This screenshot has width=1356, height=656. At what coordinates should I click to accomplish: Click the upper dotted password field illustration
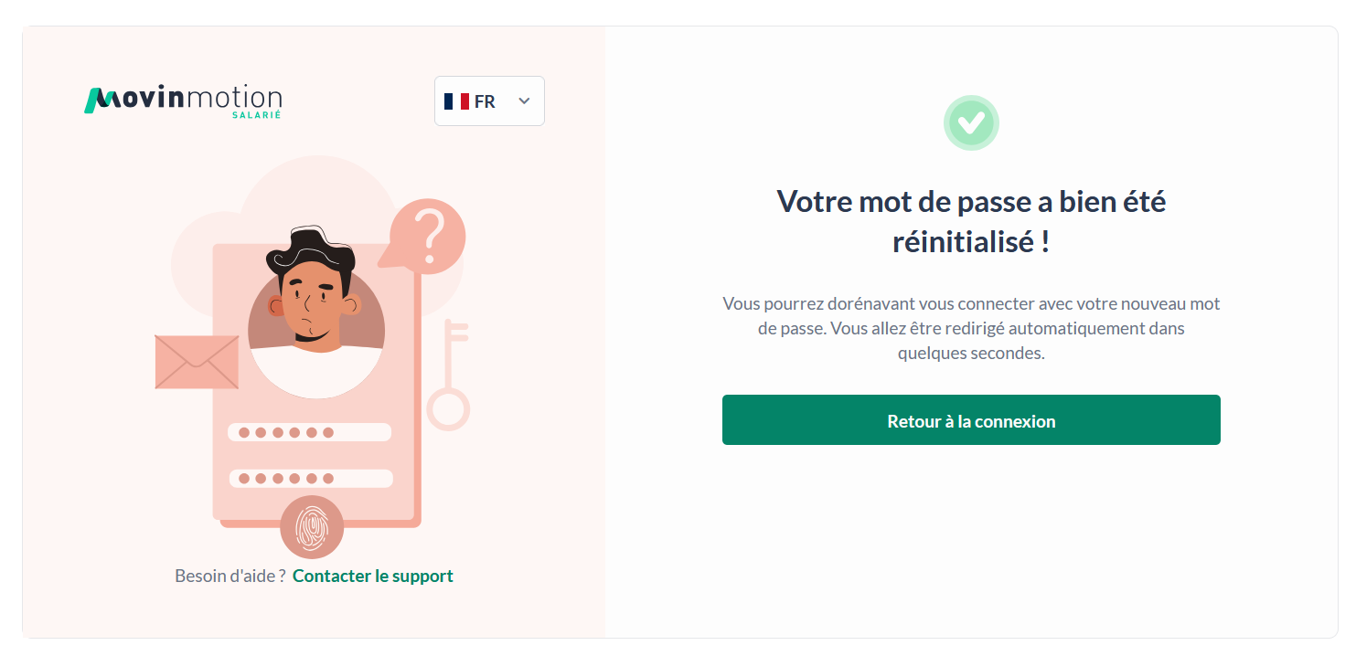point(310,432)
